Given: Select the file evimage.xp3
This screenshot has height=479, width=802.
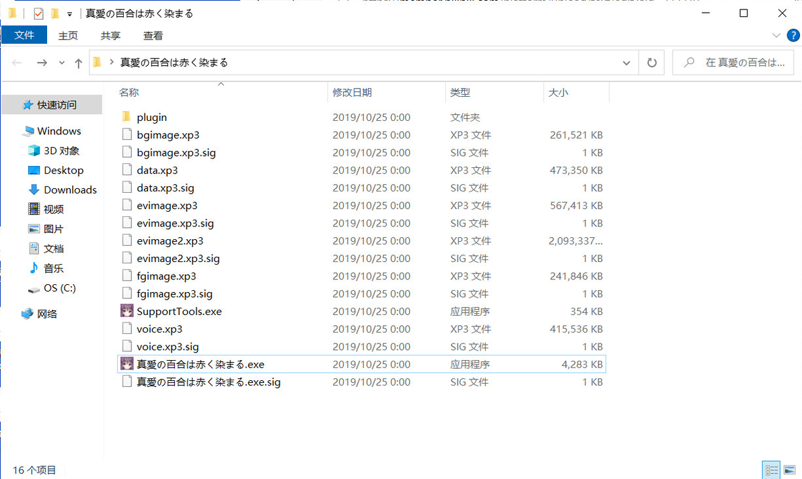Looking at the screenshot, I should 167,206.
